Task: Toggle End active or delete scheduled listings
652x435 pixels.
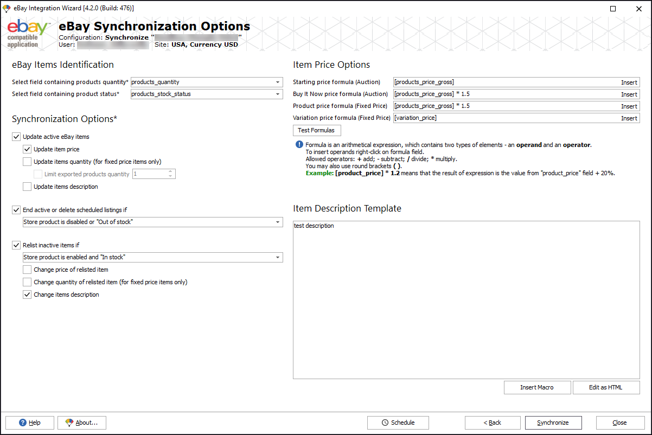Action: click(x=16, y=210)
